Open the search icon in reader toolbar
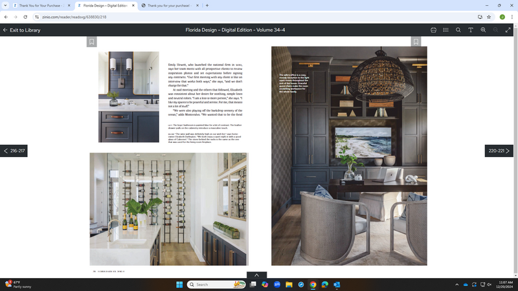 point(458,30)
